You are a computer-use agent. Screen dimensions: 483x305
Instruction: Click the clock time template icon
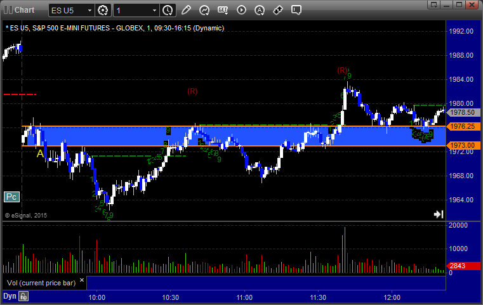pos(168,10)
